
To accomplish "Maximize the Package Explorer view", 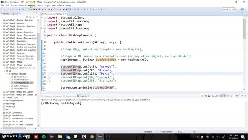I will (x=37, y=13).
